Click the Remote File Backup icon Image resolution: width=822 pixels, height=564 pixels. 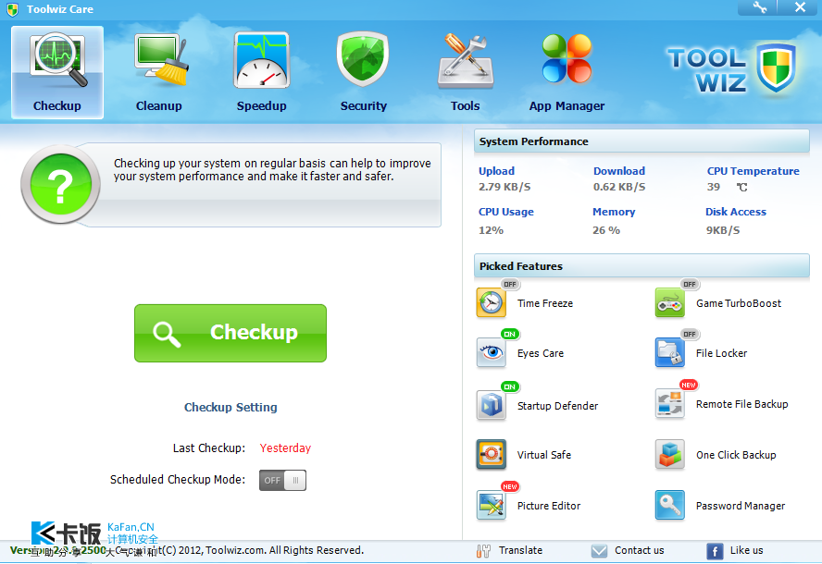pos(670,404)
